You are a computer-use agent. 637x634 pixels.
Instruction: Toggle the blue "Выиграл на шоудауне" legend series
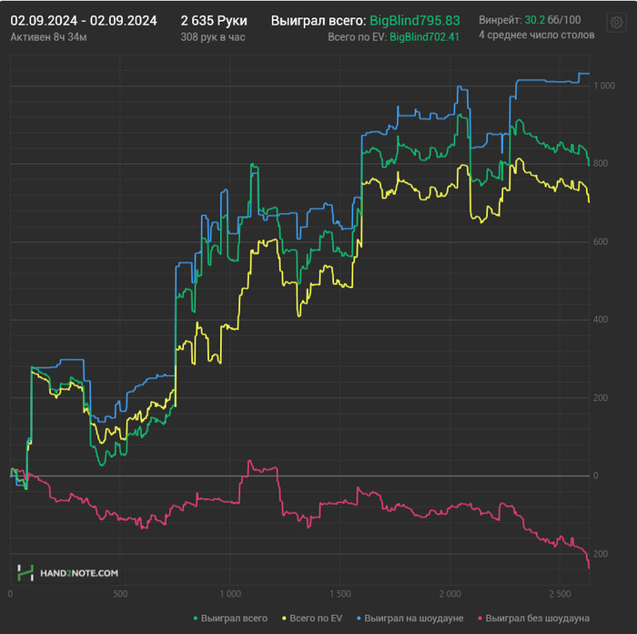[409, 619]
